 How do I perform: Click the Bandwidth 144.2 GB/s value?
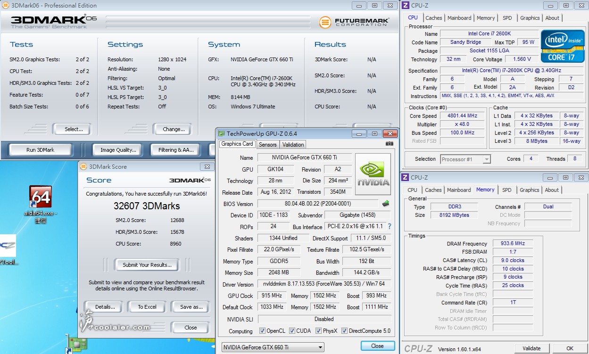(x=366, y=272)
